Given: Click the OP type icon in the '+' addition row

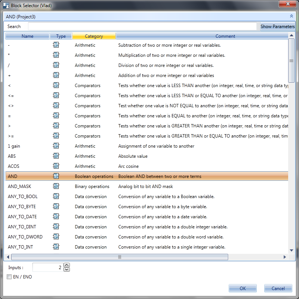Looking at the screenshot, I should 56,75.
